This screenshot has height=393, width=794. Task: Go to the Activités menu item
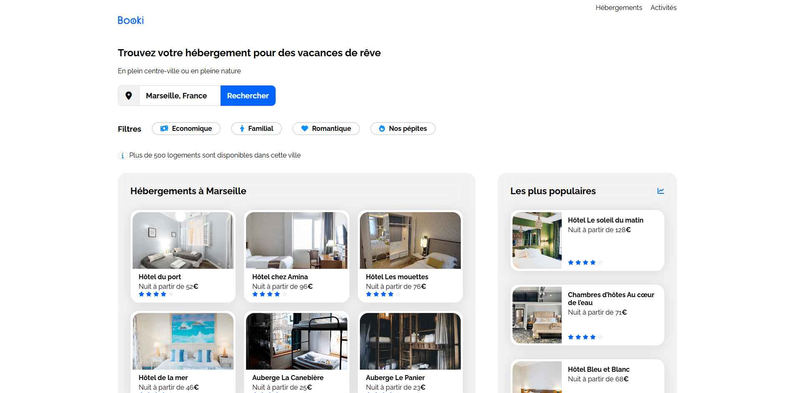point(663,8)
